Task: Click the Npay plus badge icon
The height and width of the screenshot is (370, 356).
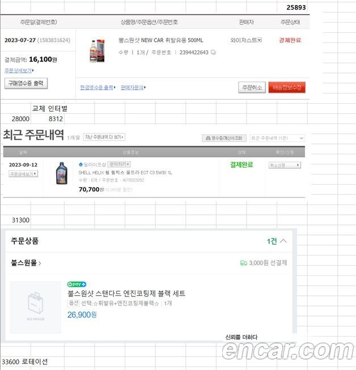Action: tap(77, 284)
